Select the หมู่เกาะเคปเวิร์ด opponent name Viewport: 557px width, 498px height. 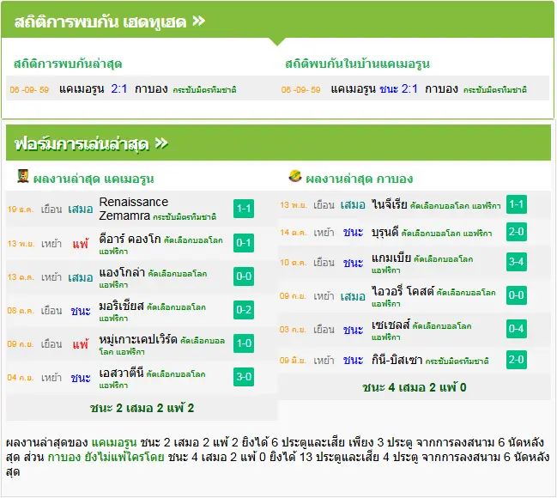pyautogui.click(x=138, y=339)
